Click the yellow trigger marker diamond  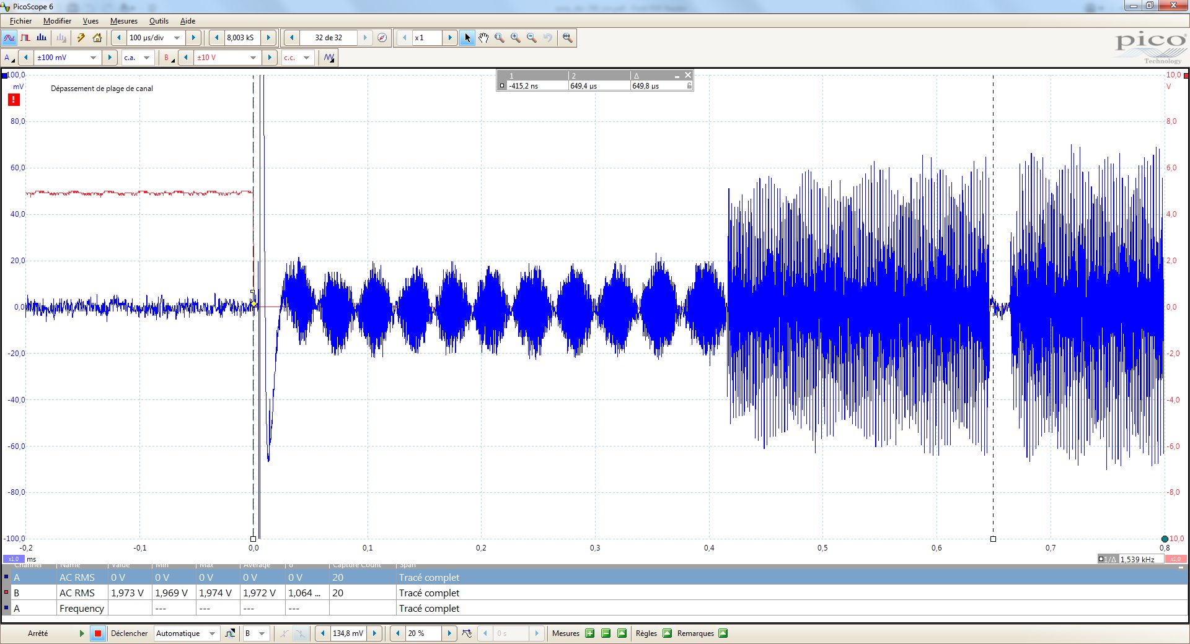(253, 303)
